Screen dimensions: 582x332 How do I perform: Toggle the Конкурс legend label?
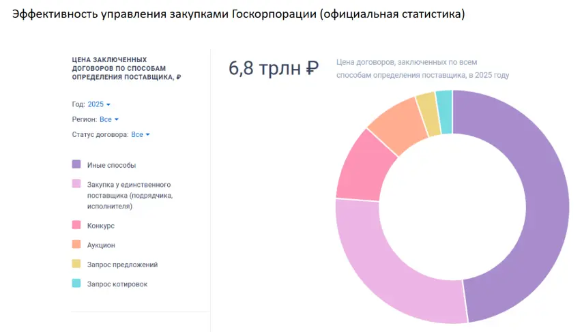pos(101,225)
